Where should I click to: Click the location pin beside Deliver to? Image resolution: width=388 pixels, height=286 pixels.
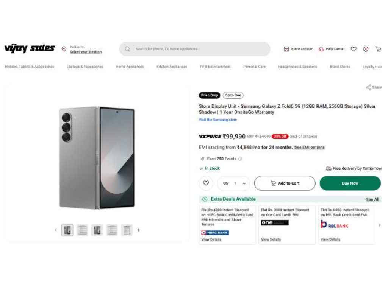point(64,48)
